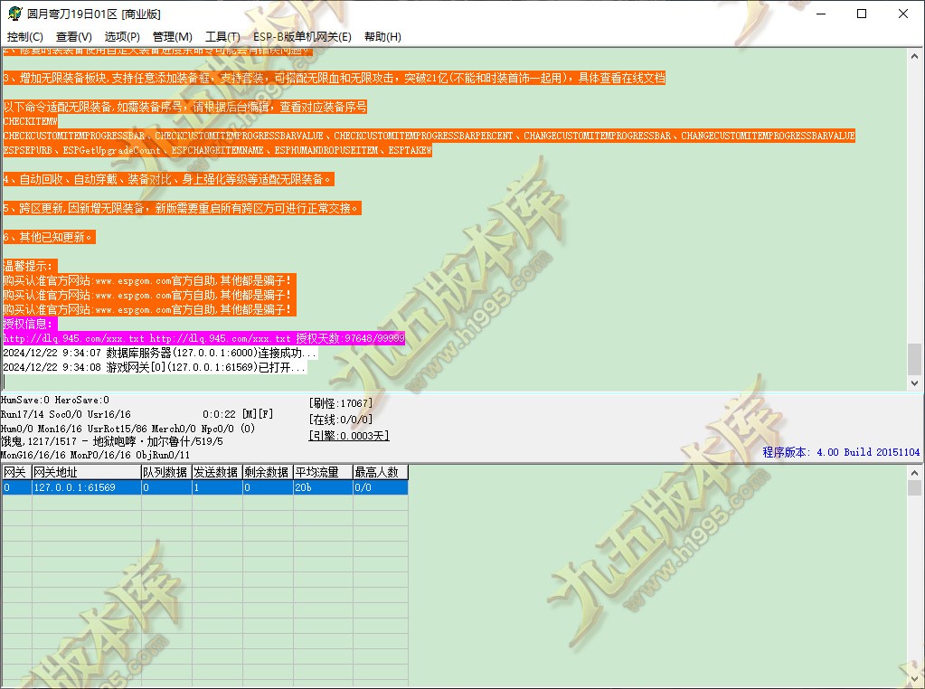Open the 选项(P) menu
The width and height of the screenshot is (925, 689).
[122, 36]
